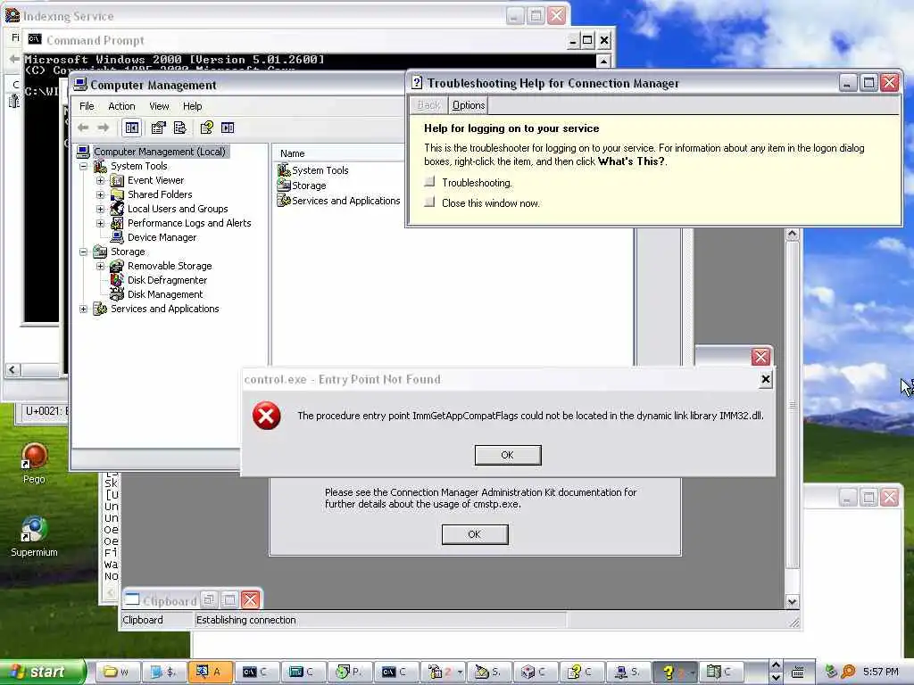
Task: Click the red error icon in control.exe dialog
Action: pos(266,416)
